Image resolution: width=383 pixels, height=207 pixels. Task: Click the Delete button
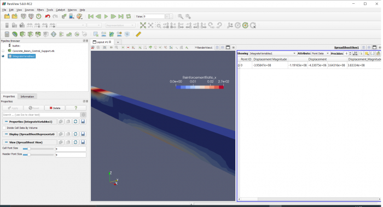[55, 108]
